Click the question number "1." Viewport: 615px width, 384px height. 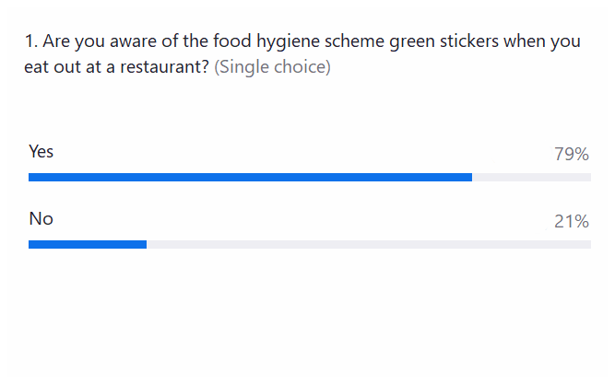click(x=30, y=41)
